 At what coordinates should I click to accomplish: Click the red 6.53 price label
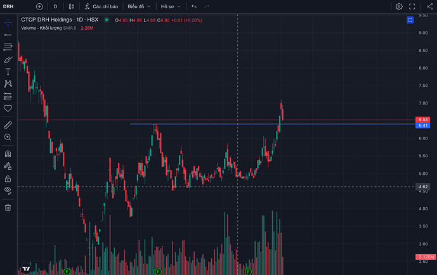tap(423, 120)
